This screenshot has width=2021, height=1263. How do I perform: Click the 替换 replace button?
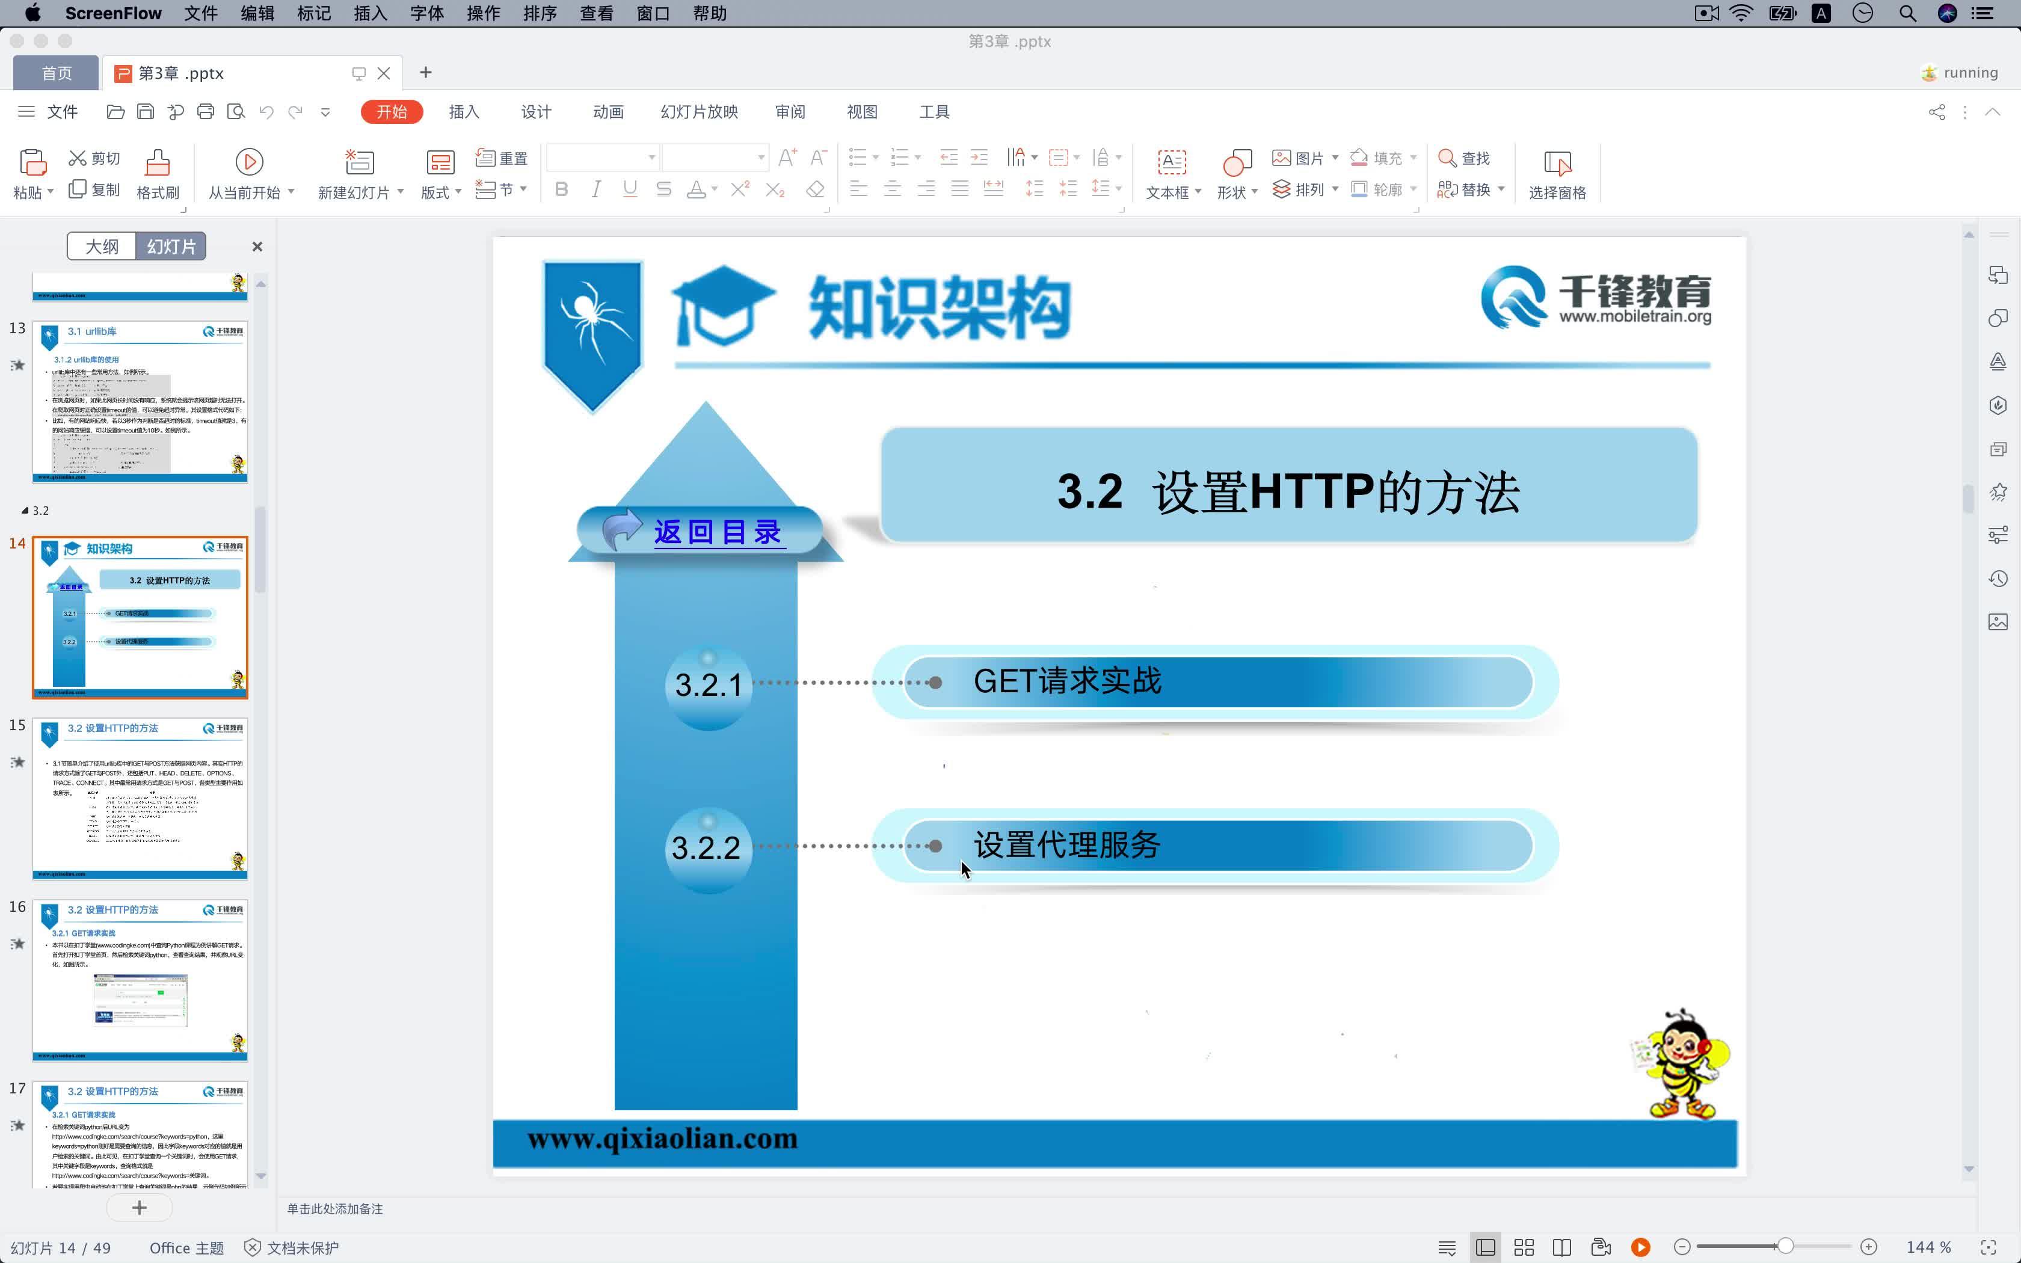[x=1471, y=189]
